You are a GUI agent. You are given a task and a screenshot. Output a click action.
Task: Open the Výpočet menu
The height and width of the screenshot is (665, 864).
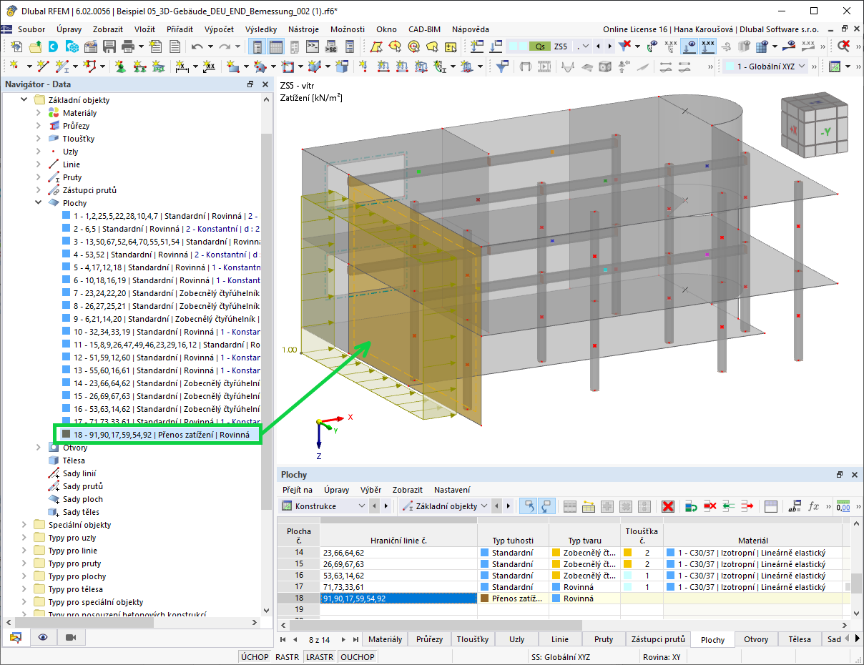pyautogui.click(x=219, y=29)
